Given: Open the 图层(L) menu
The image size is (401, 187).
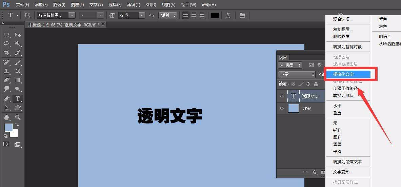Looking at the screenshot, I should tap(77, 5).
